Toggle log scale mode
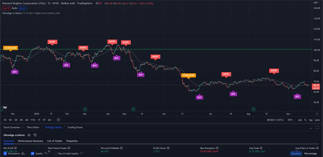This screenshot has height=157, width=323. pos(311,120)
